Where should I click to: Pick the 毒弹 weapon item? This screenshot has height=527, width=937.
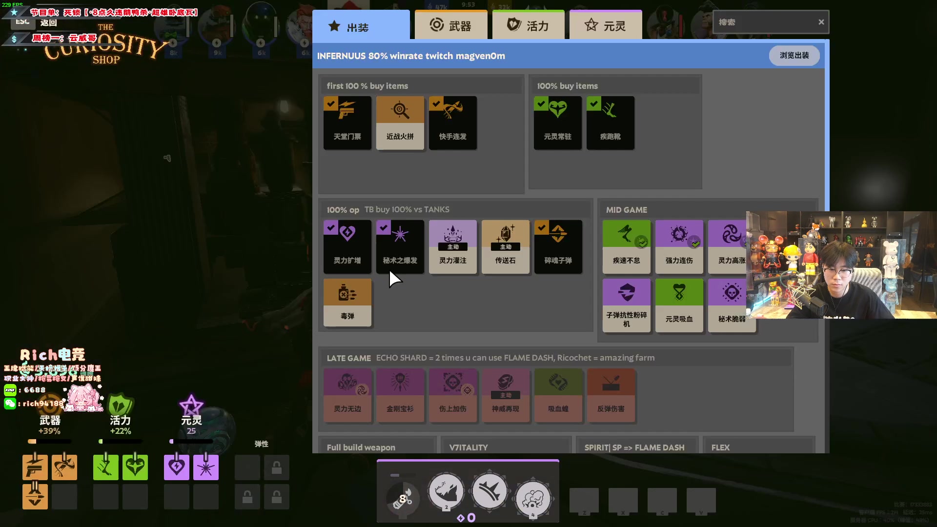click(x=347, y=302)
